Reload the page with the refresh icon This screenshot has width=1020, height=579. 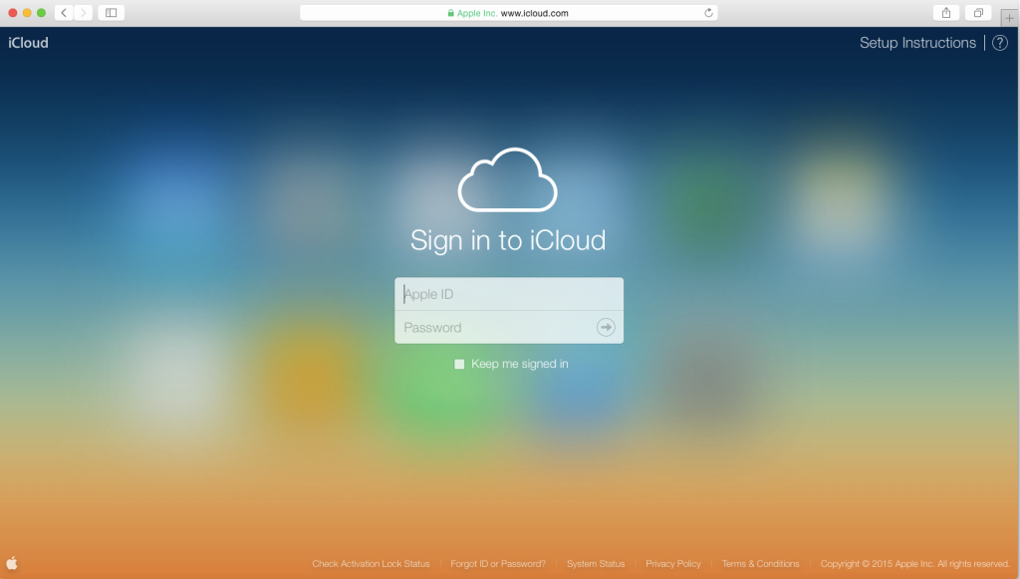[708, 13]
